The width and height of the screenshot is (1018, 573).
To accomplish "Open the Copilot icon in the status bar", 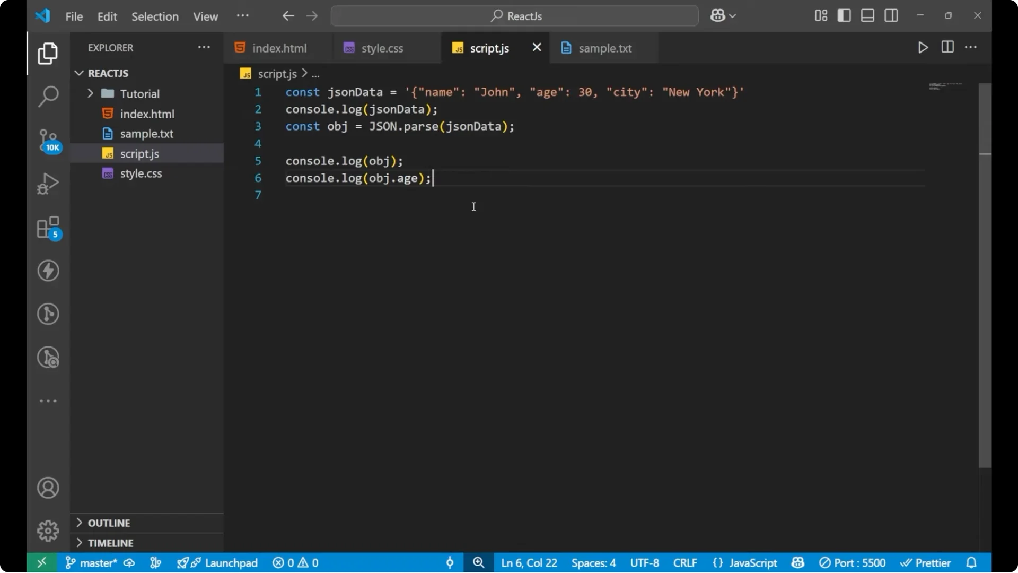I will tap(797, 563).
